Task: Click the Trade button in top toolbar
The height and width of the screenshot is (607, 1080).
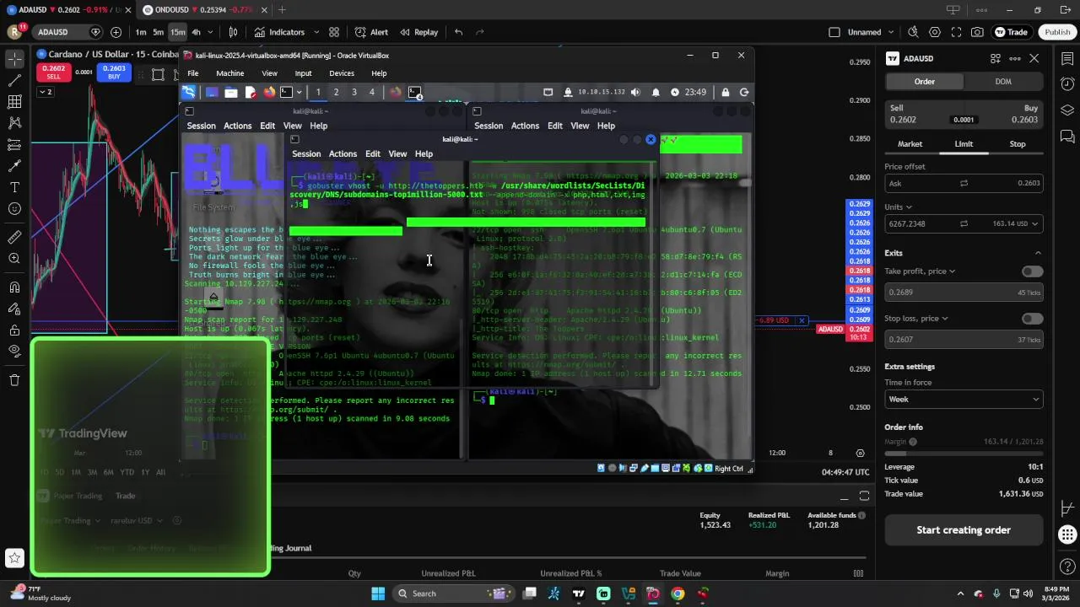Action: [1011, 32]
